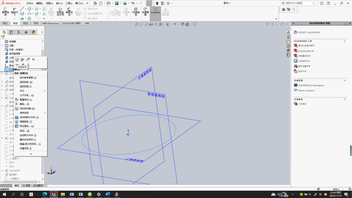Image resolution: width=352 pixels, height=198 pixels.
Task: Click the Convert Entities (转换实体引用) tool
Action: [60, 12]
